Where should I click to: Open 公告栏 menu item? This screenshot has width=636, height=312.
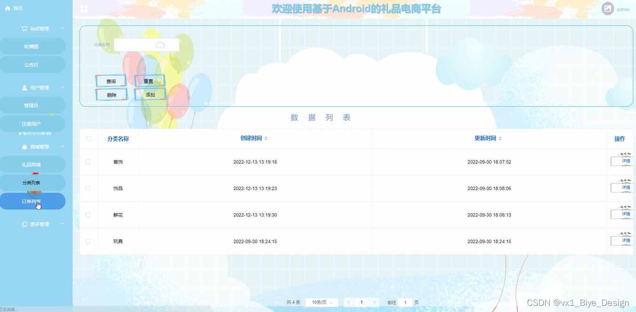32,65
